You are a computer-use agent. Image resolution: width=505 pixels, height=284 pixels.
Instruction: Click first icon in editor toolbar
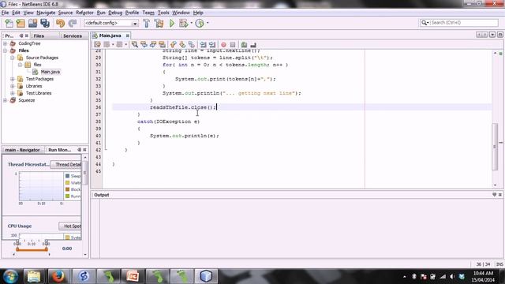(x=97, y=44)
